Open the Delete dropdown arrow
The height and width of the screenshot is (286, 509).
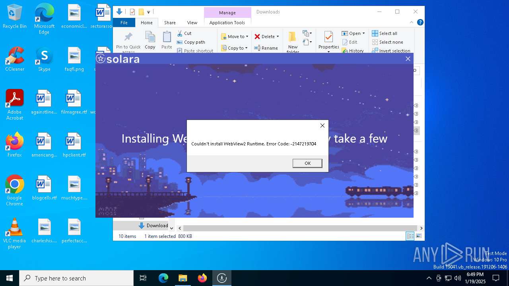[x=278, y=37]
